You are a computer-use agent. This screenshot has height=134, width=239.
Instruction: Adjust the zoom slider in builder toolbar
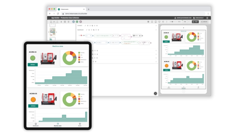pyautogui.click(x=173, y=22)
